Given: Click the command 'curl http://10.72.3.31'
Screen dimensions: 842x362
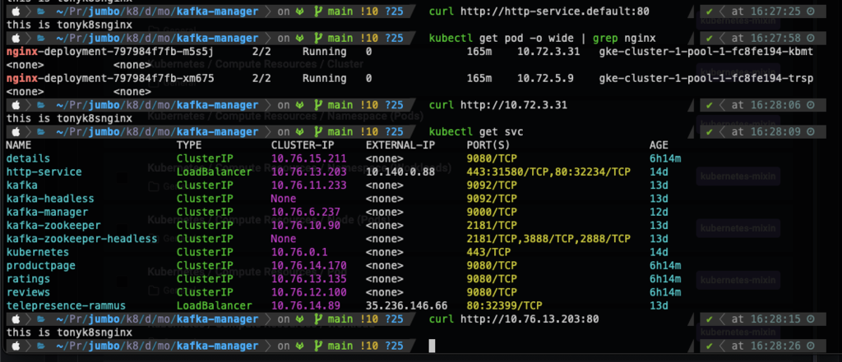Looking at the screenshot, I should point(497,105).
